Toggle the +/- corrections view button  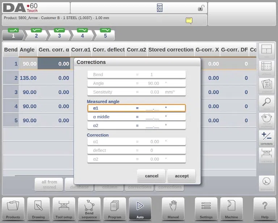(x=266, y=138)
